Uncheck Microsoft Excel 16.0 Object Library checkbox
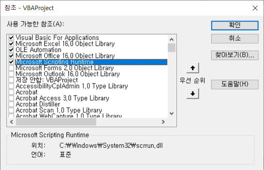264x170 pixels. click(x=11, y=44)
